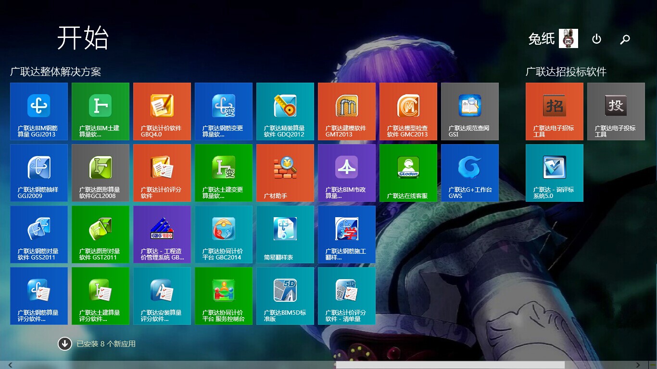Show all apps via down arrow
The height and width of the screenshot is (369, 657).
click(x=65, y=344)
